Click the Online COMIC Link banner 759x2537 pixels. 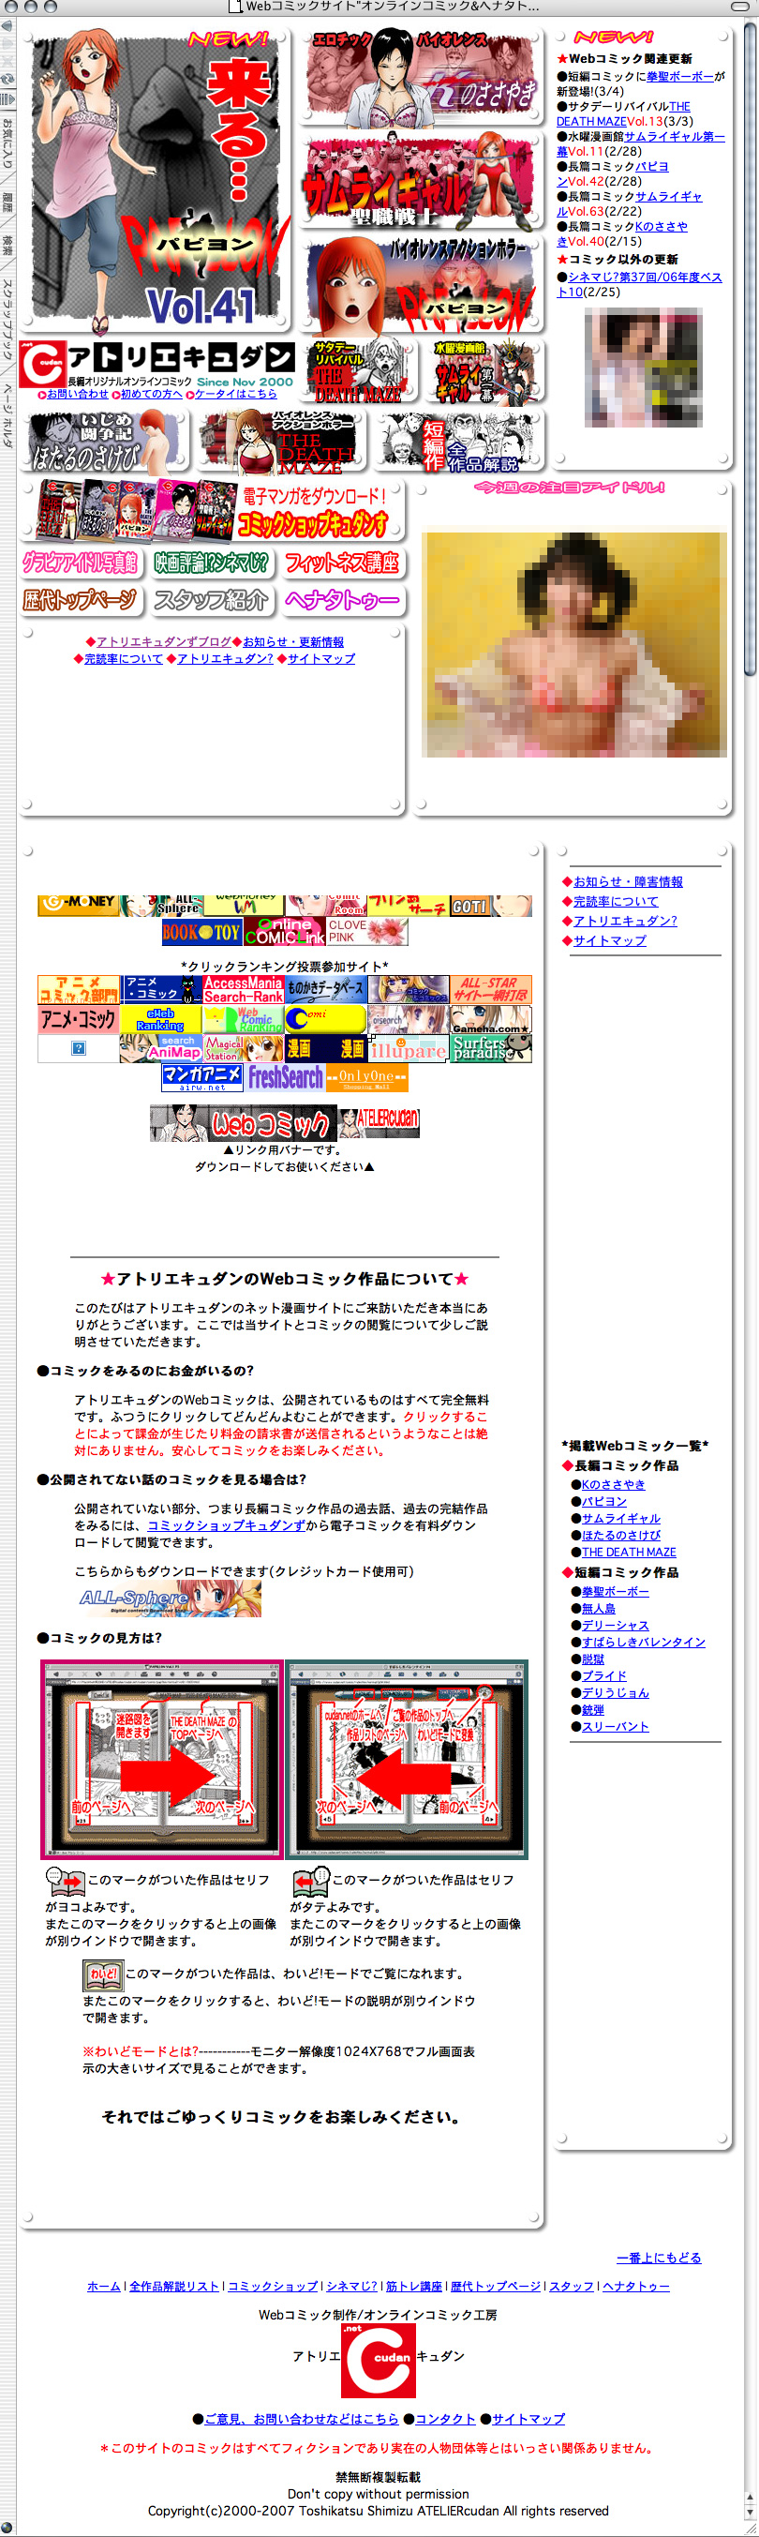(x=285, y=931)
